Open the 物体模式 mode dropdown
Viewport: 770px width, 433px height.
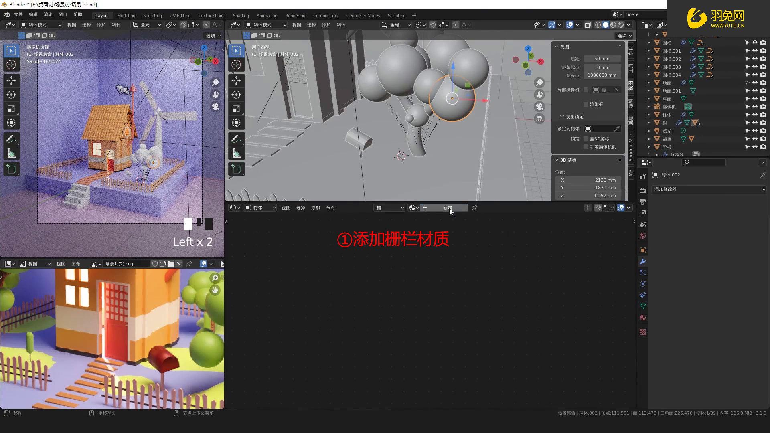[265, 24]
